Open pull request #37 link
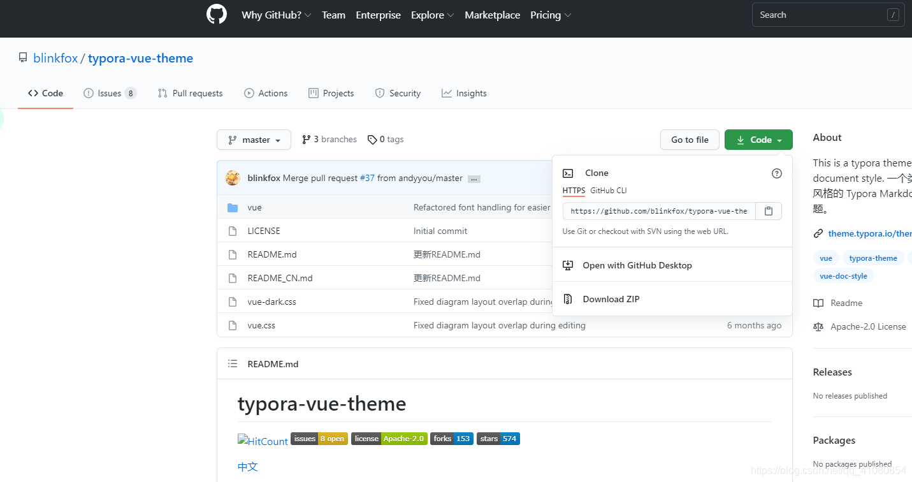Image resolution: width=912 pixels, height=482 pixels. point(367,178)
